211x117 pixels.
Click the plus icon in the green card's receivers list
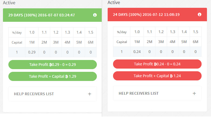tap(90, 94)
